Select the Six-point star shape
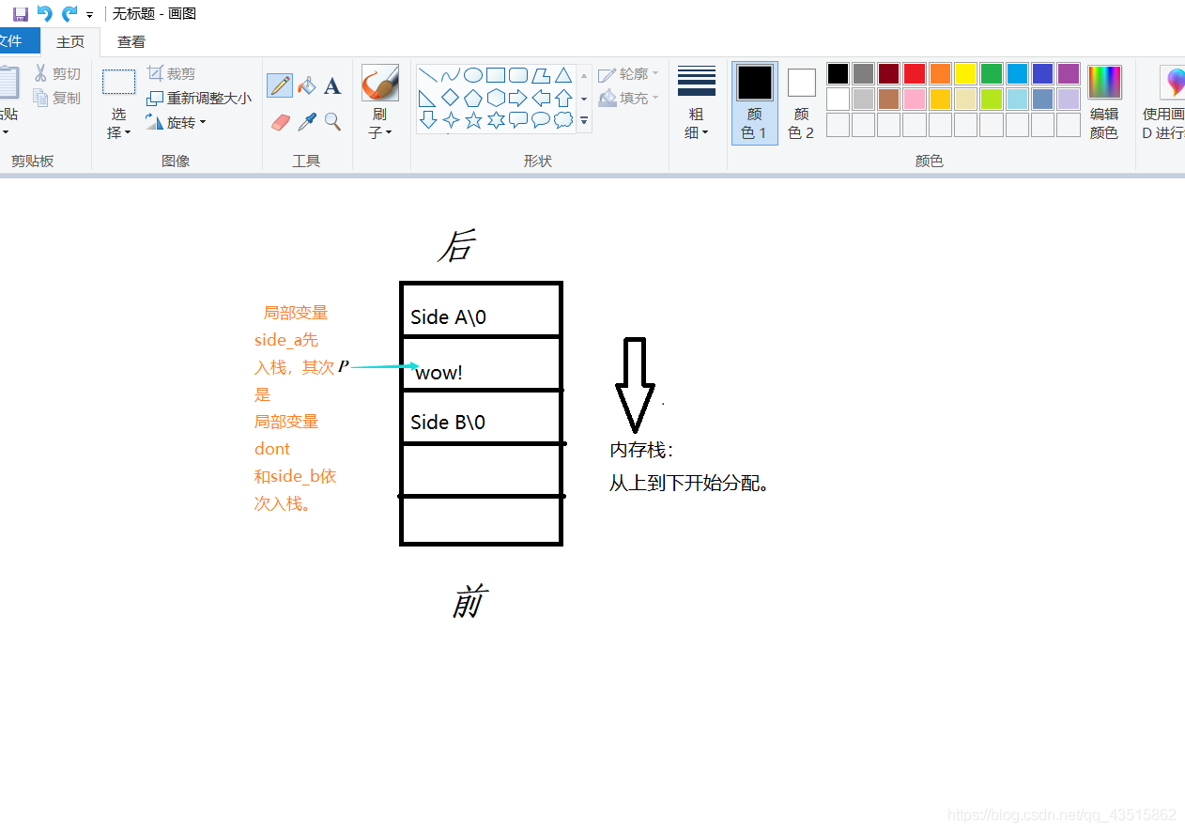This screenshot has height=832, width=1185. pos(496,120)
